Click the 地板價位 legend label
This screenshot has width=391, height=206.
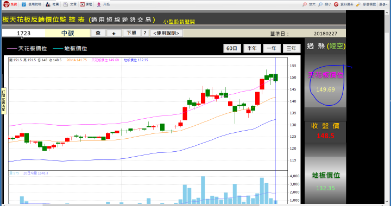click(x=75, y=48)
